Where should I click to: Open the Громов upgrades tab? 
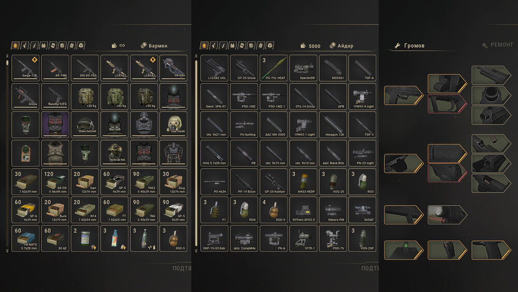click(410, 45)
